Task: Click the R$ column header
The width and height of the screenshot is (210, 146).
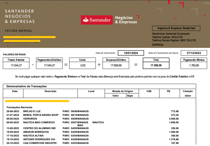Action: pos(168,91)
